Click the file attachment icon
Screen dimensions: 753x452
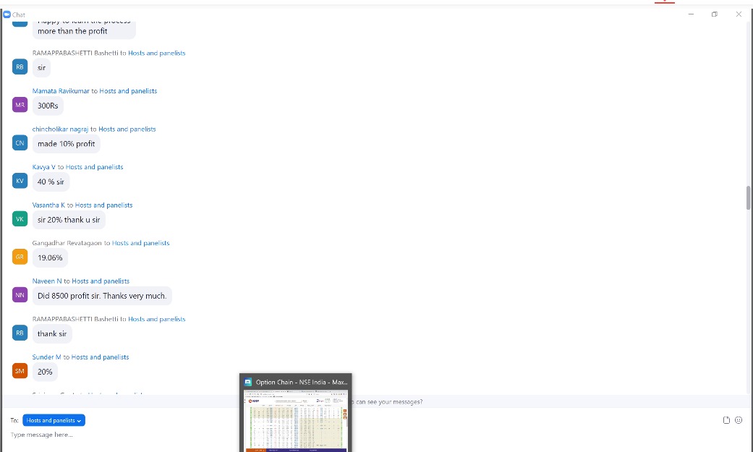727,420
